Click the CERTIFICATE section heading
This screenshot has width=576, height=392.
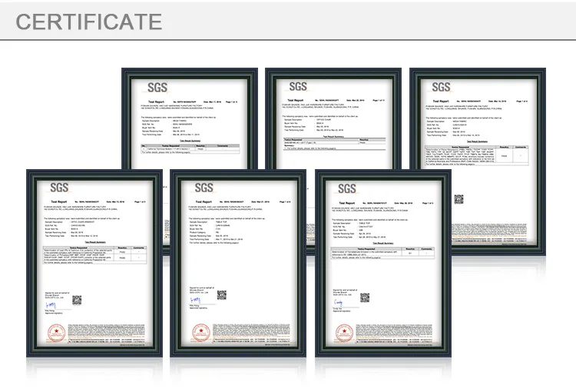[x=88, y=22]
